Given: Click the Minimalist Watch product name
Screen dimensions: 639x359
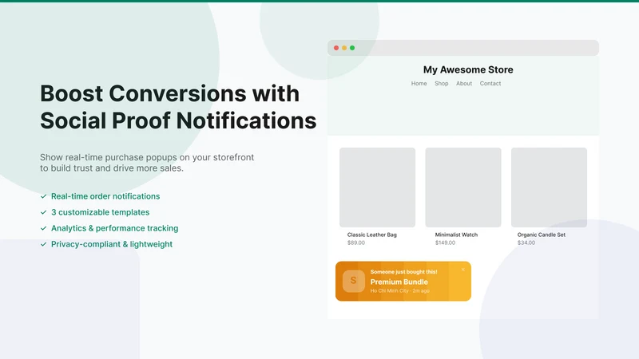Looking at the screenshot, I should coord(456,235).
